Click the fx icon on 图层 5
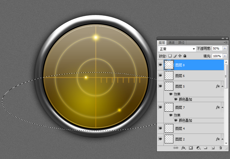 [218, 86]
